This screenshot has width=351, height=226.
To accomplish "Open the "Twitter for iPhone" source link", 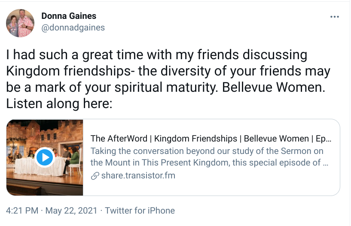I will click(140, 211).
